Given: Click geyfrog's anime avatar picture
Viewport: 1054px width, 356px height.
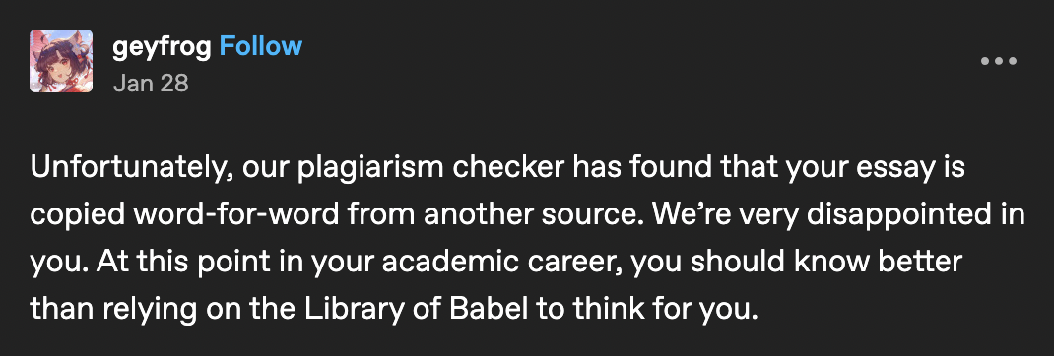Looking at the screenshot, I should click(61, 61).
